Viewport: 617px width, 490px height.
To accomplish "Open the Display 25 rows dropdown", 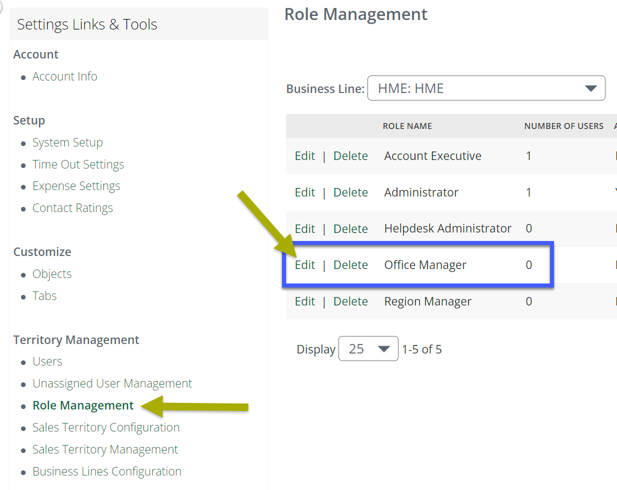I will point(368,348).
